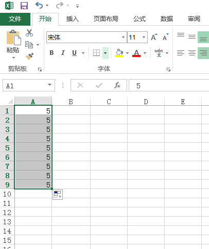Cut the selection with scissors icon

[x=29, y=32]
